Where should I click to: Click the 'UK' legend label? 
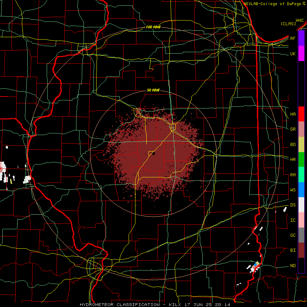pos(293,54)
